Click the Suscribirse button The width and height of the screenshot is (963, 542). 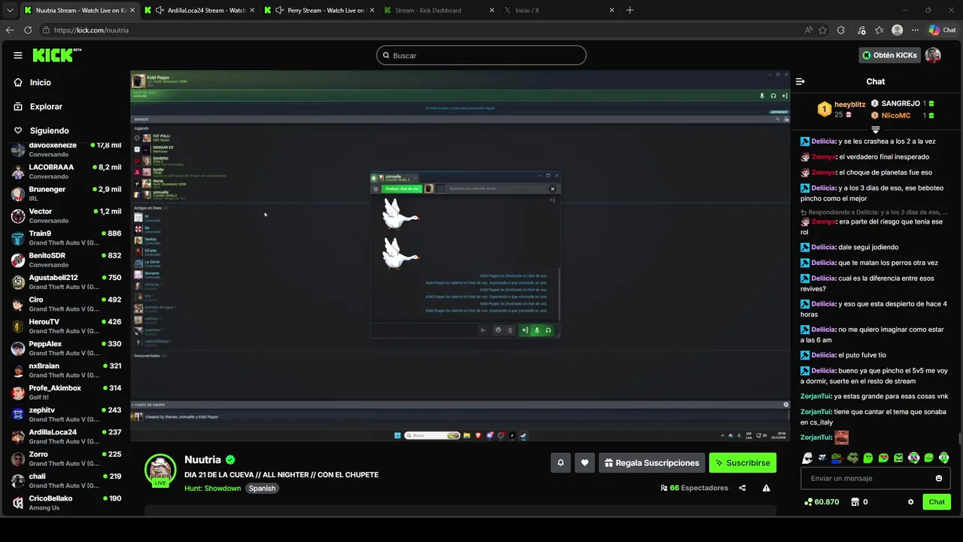743,463
